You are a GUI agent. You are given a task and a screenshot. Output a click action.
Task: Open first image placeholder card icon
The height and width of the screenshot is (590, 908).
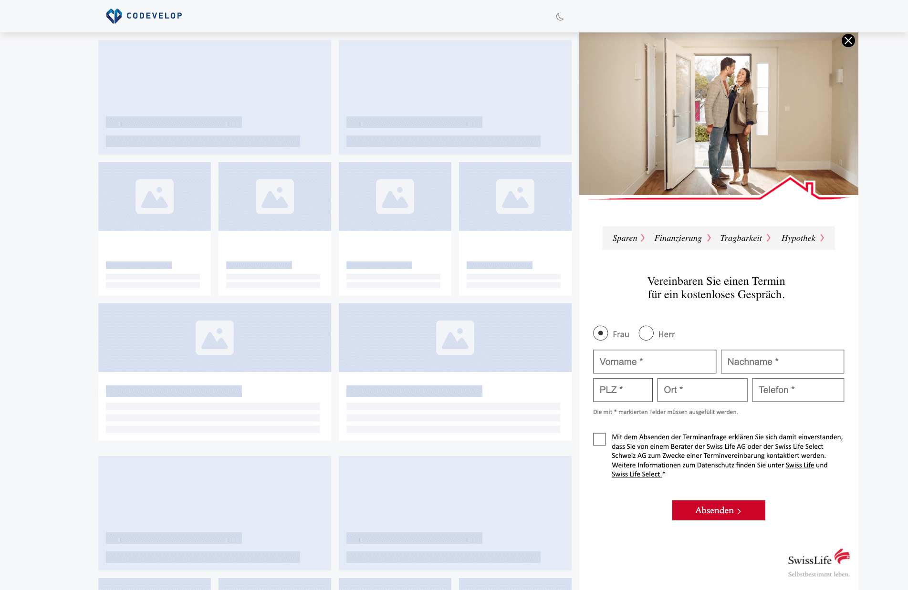click(x=155, y=197)
